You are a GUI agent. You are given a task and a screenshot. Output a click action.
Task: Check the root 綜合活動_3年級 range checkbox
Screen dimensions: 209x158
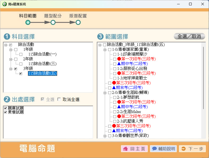105,45
